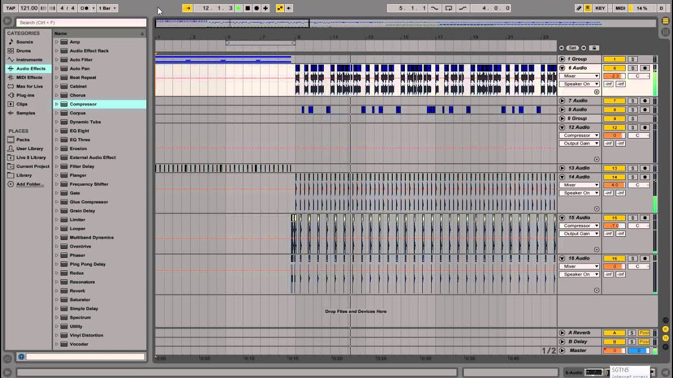Viewport: 673px width, 378px height.
Task: Toggle the Loop switch icon
Action: click(x=448, y=8)
